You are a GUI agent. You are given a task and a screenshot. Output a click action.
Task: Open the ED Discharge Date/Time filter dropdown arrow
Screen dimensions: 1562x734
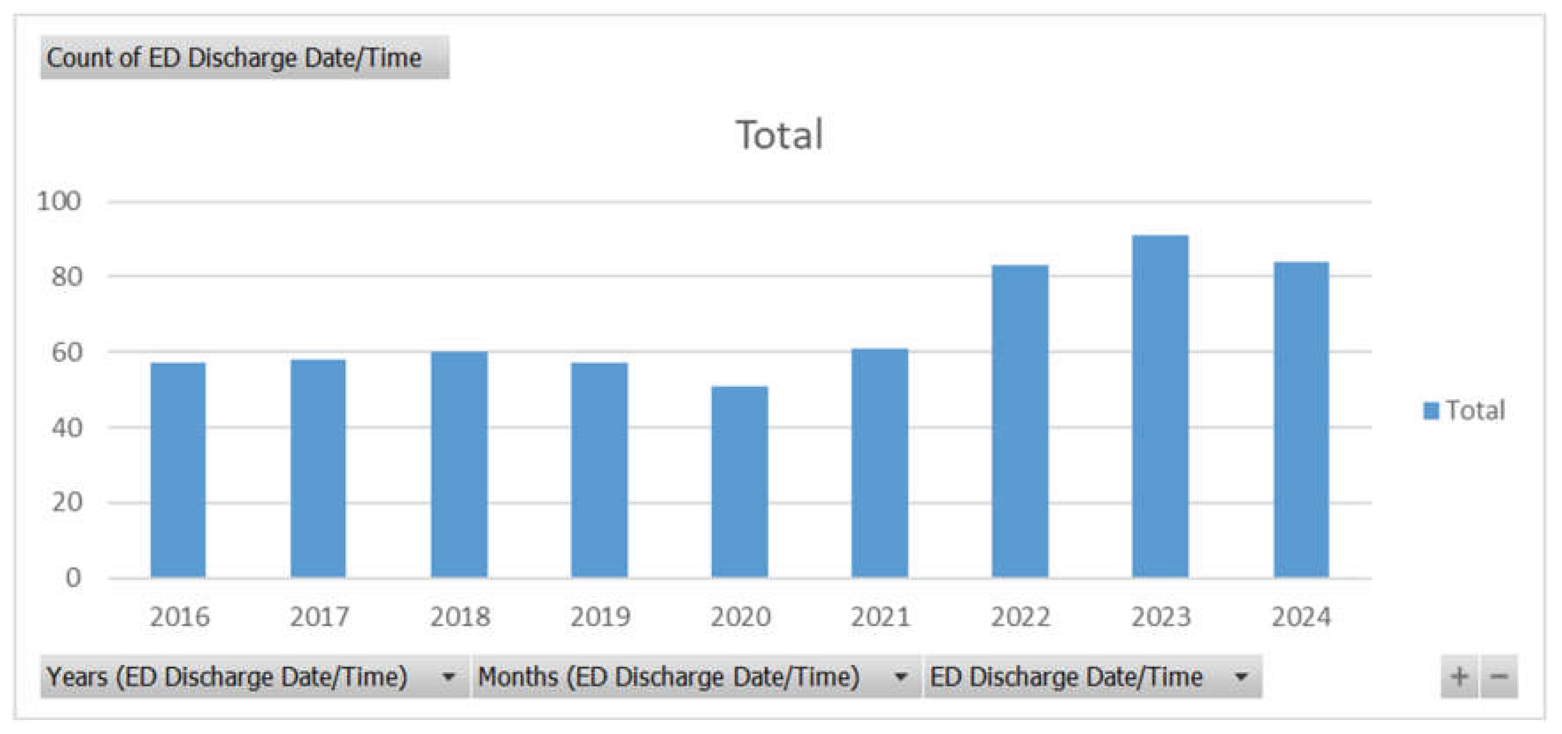click(1241, 676)
